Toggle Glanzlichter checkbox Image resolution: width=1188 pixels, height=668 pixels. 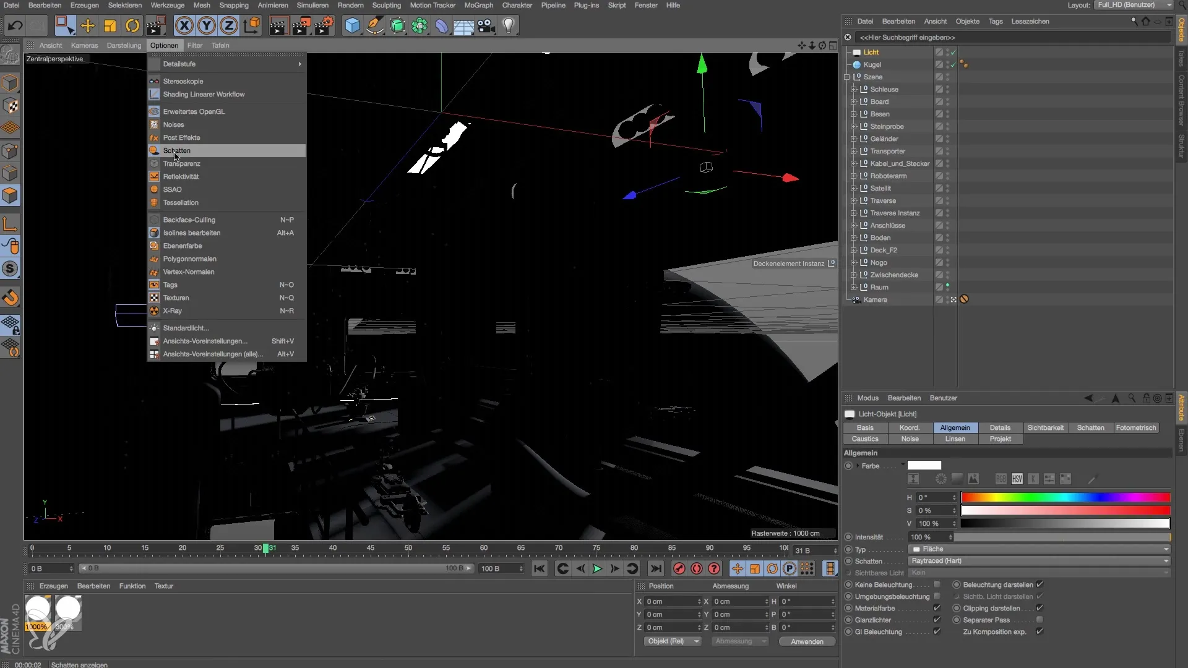[937, 620]
